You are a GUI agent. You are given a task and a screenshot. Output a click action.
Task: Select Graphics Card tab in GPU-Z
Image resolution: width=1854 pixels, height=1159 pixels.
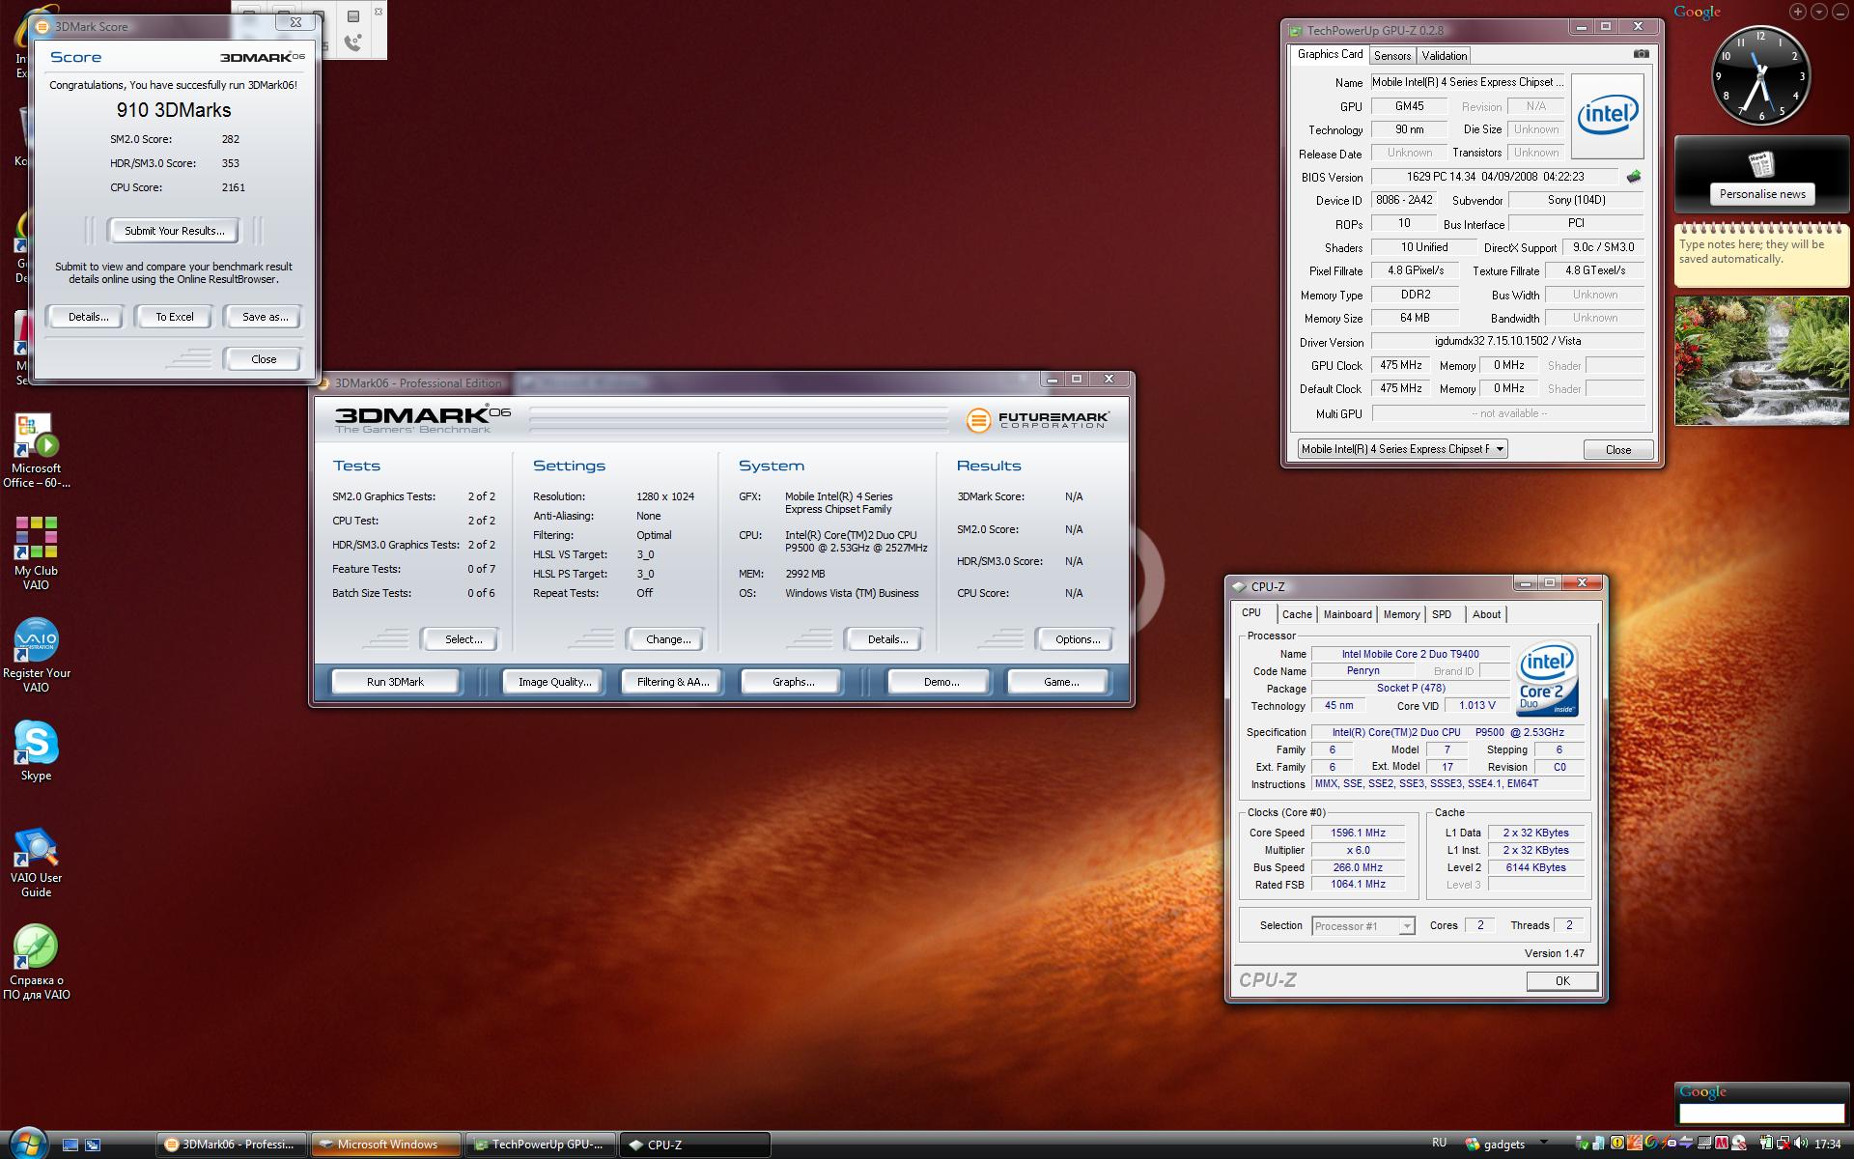pyautogui.click(x=1330, y=54)
